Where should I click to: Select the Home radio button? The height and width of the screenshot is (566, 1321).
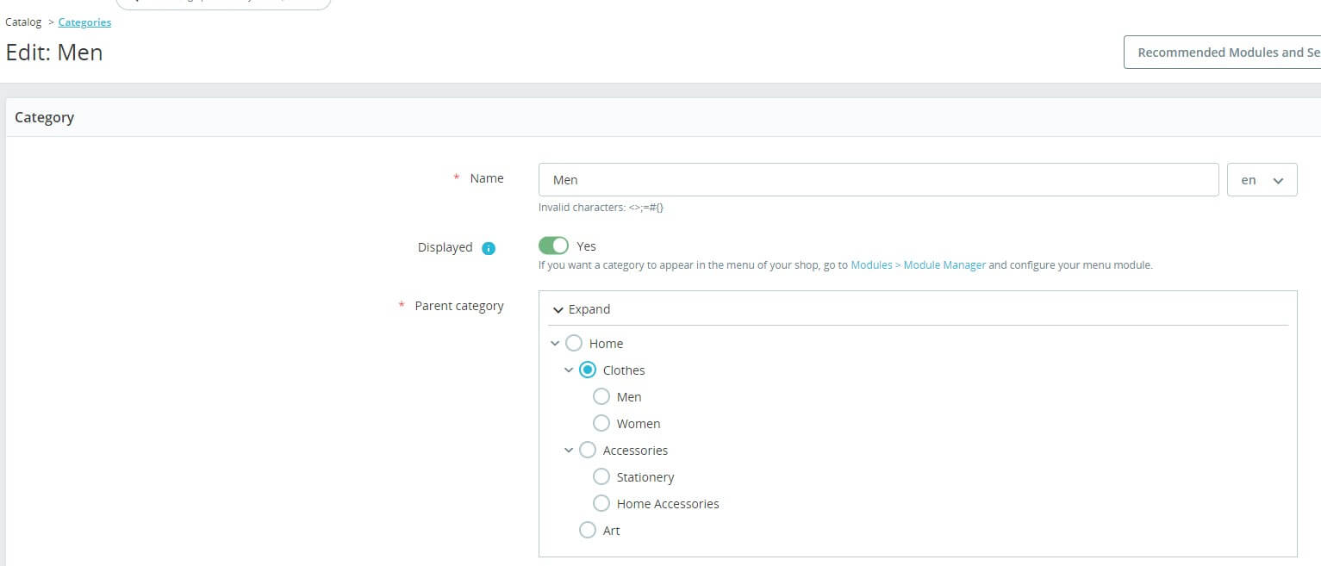pos(574,343)
